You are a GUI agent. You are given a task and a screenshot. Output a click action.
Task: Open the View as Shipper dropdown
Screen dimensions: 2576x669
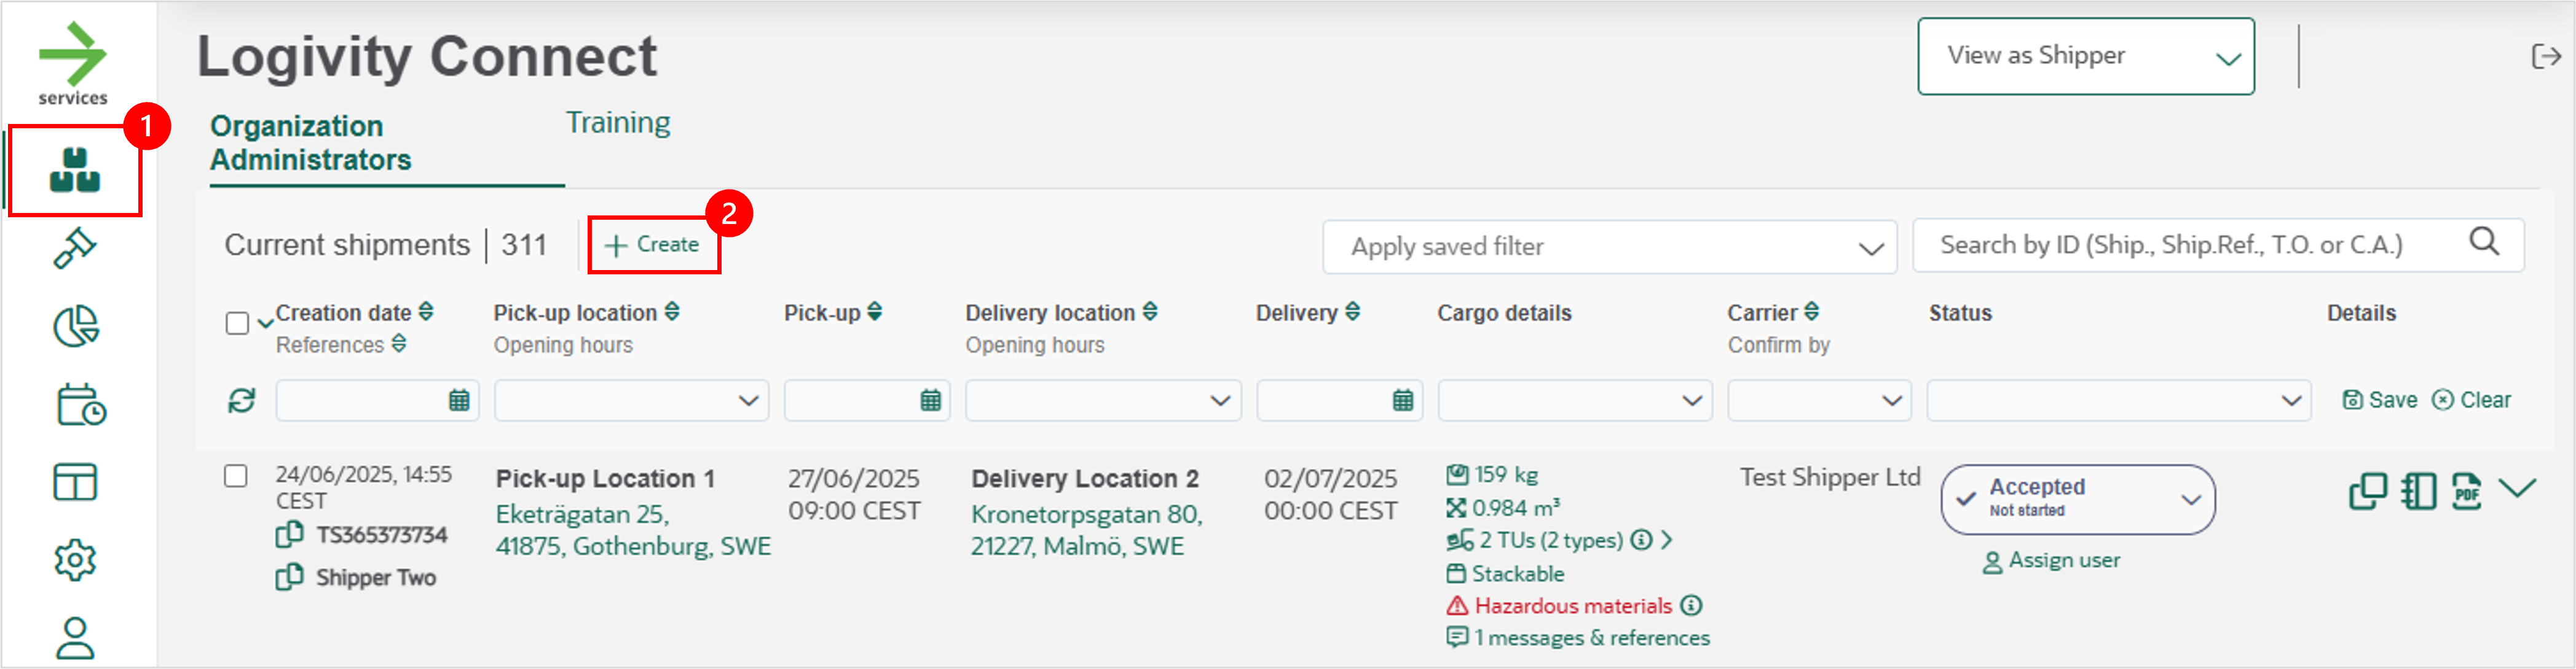2086,56
